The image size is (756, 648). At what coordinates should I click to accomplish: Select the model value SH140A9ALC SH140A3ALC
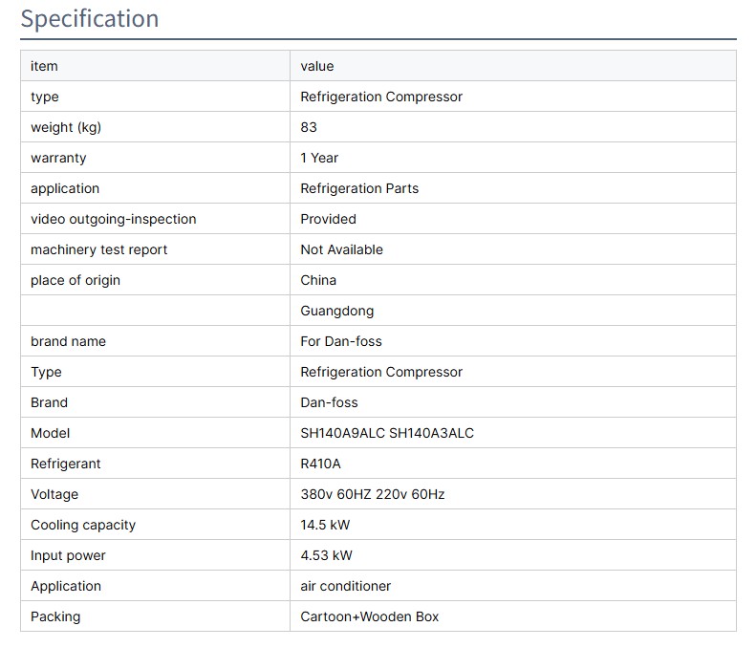pos(387,433)
